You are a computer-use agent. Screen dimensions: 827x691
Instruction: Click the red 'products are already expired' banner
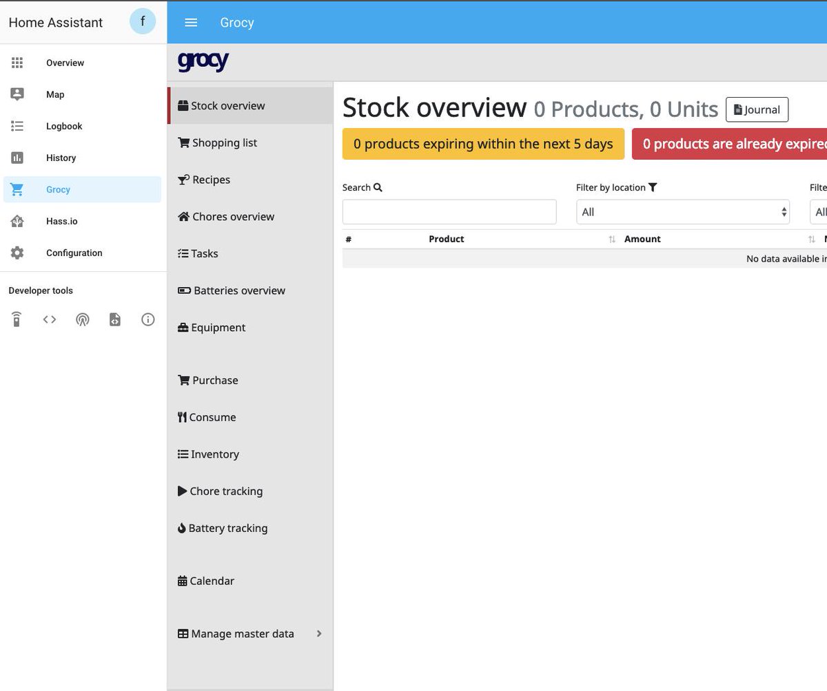pyautogui.click(x=729, y=144)
